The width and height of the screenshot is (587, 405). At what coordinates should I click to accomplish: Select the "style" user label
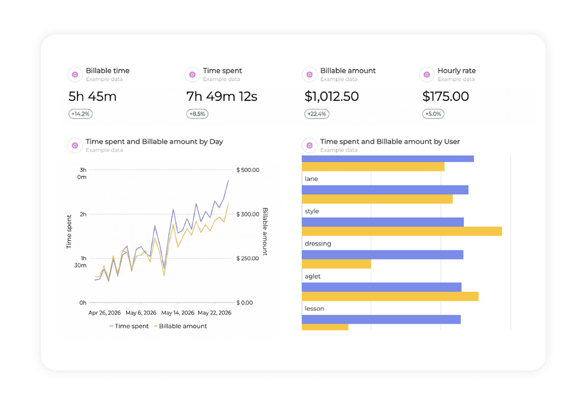pyautogui.click(x=312, y=211)
